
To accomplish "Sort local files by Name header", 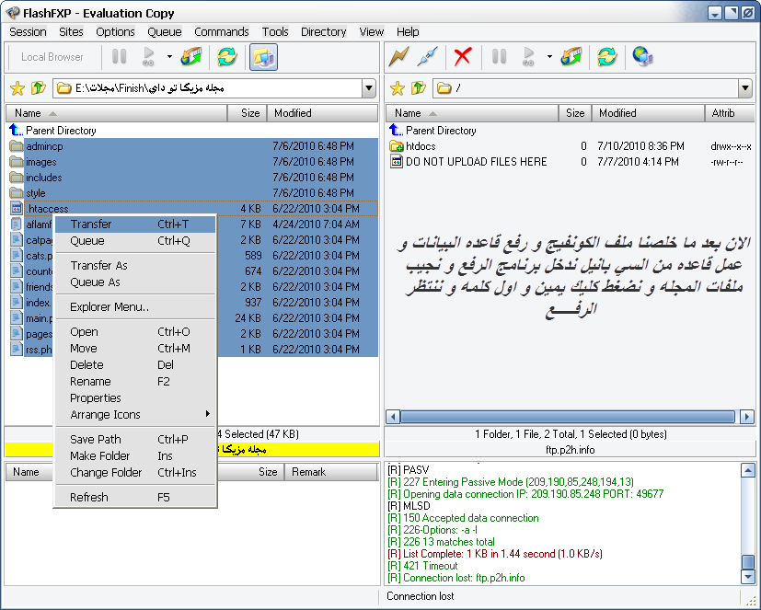I will pos(117,113).
